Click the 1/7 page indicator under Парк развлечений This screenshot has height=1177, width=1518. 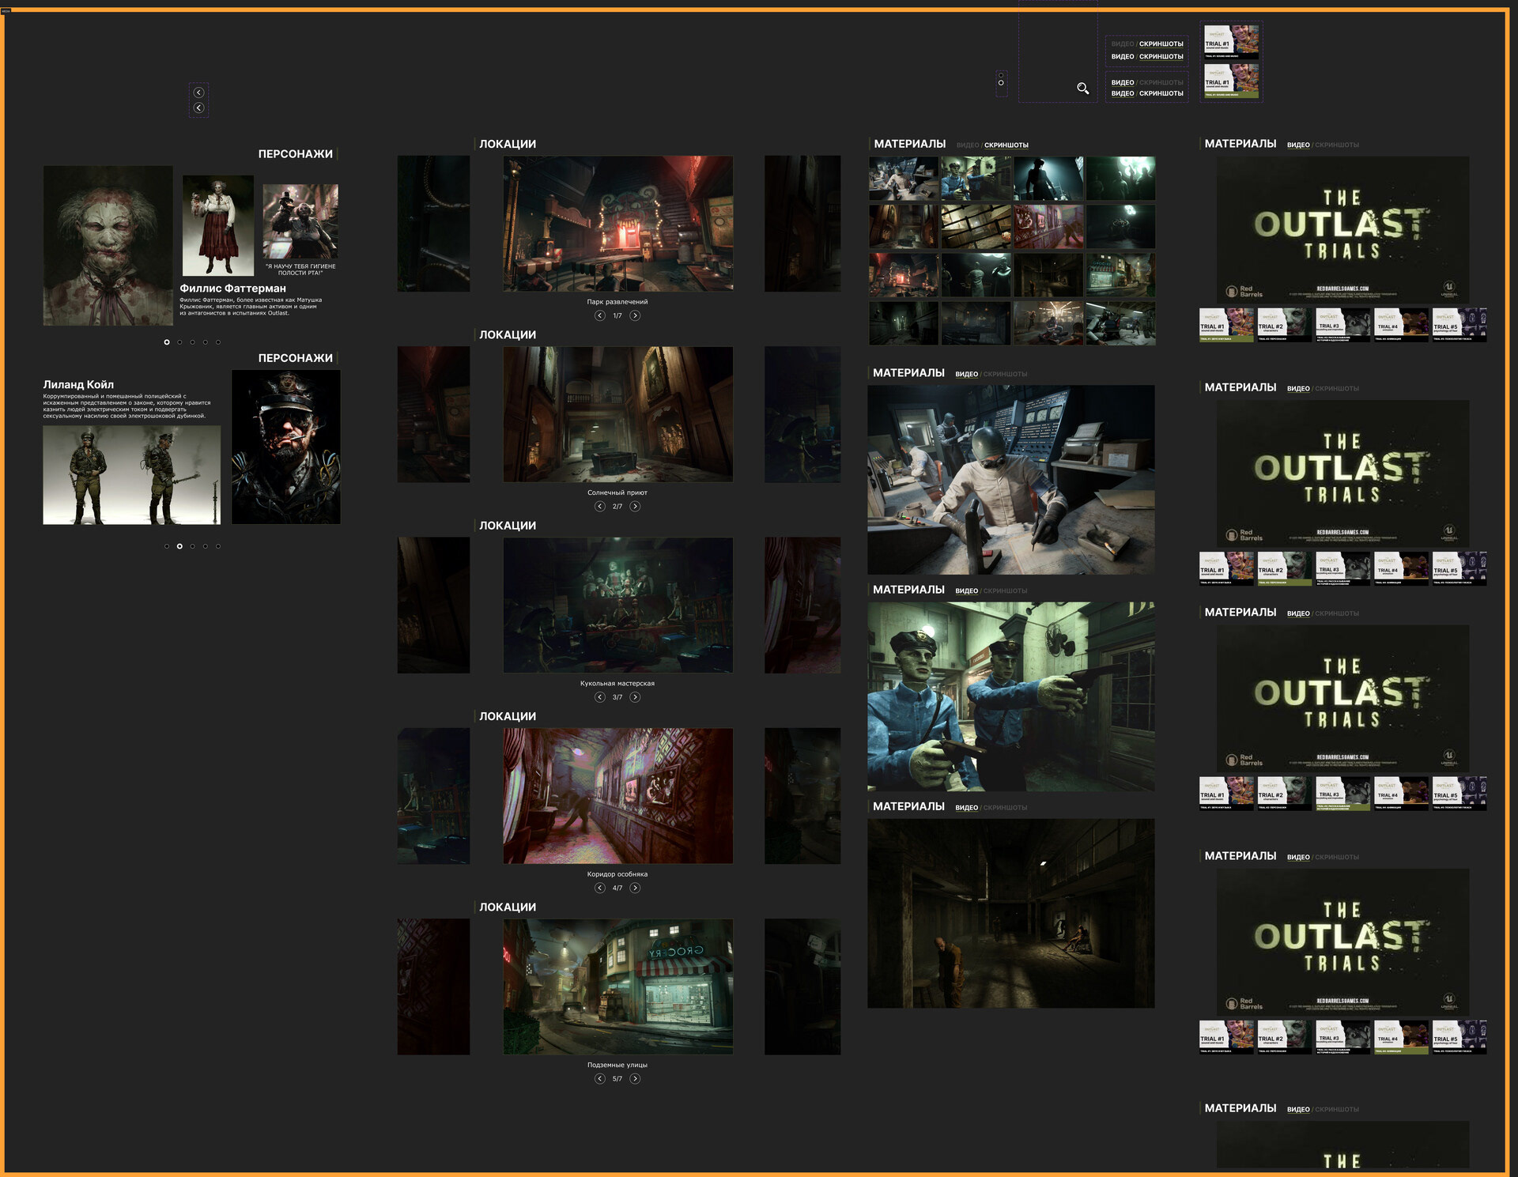617,315
